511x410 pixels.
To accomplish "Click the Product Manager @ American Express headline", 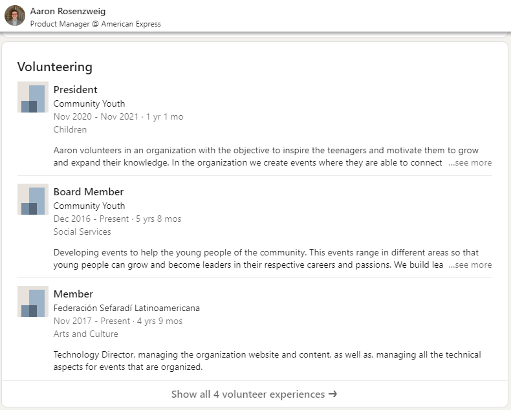I will pos(96,24).
